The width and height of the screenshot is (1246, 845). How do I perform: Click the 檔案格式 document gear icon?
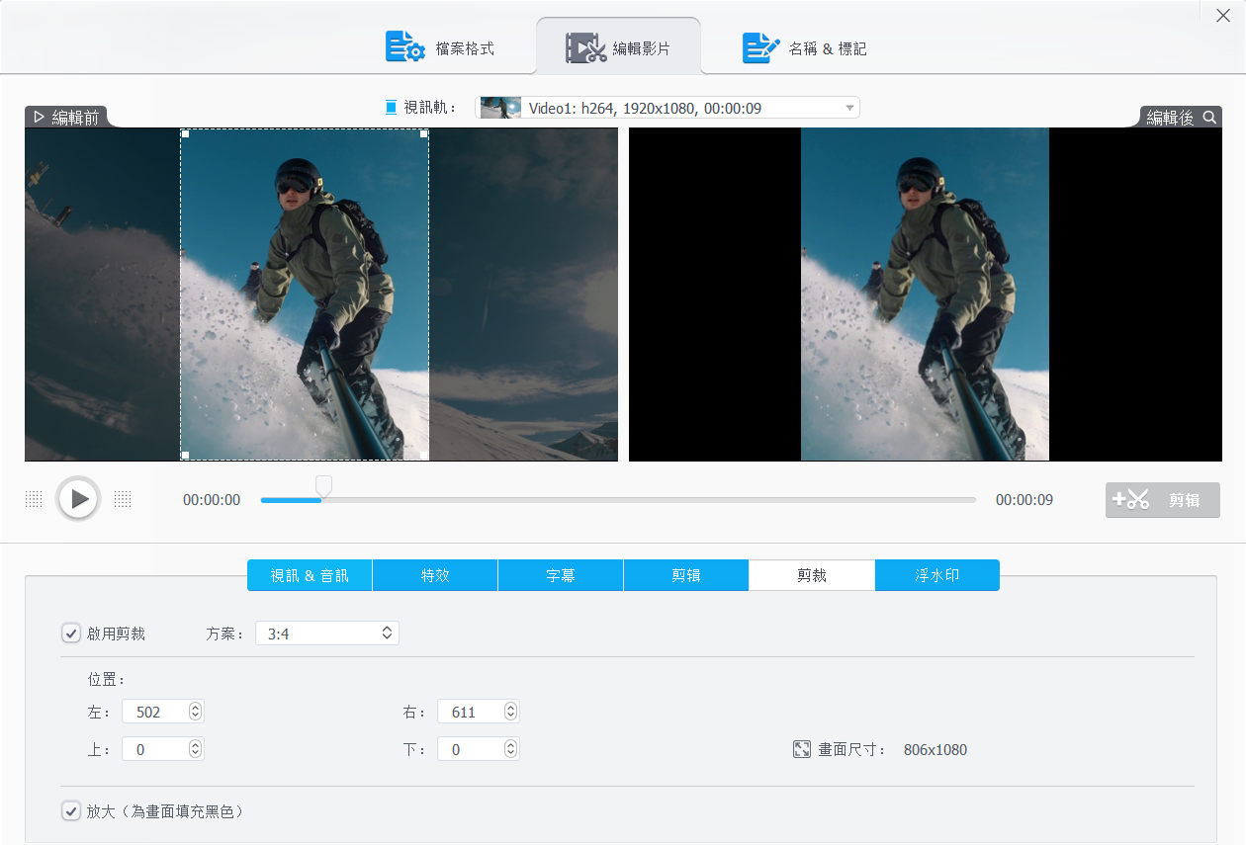pos(405,47)
